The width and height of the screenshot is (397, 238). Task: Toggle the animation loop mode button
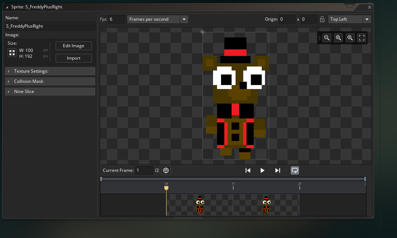click(x=295, y=171)
